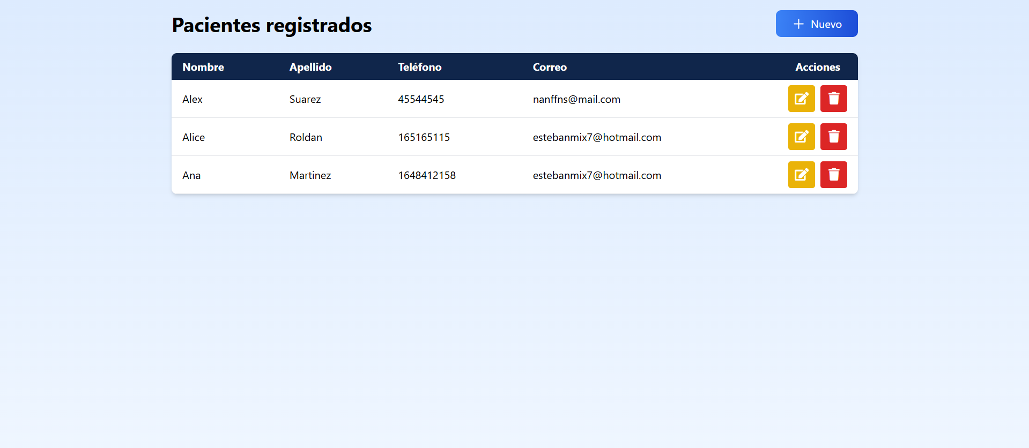Viewport: 1029px width, 448px height.
Task: Select the Correo column header
Action: [550, 67]
